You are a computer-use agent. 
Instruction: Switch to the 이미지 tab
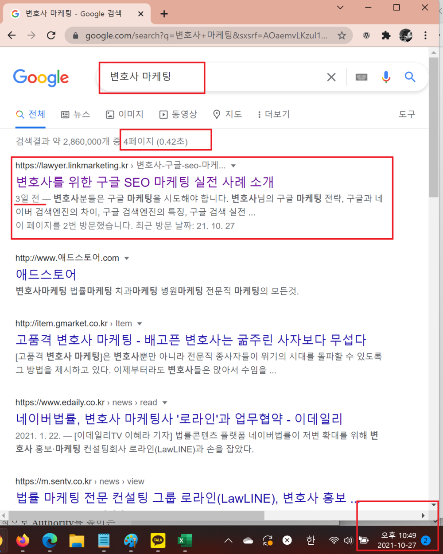[124, 115]
